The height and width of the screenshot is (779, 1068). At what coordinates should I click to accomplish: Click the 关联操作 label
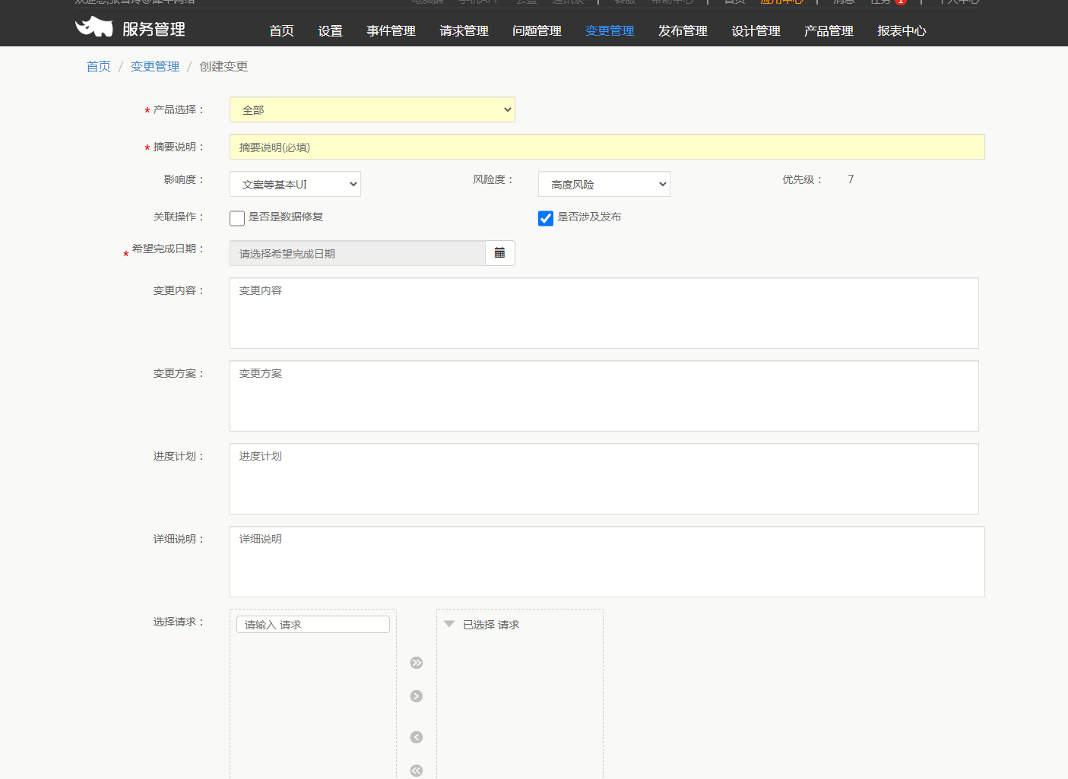[x=178, y=217]
